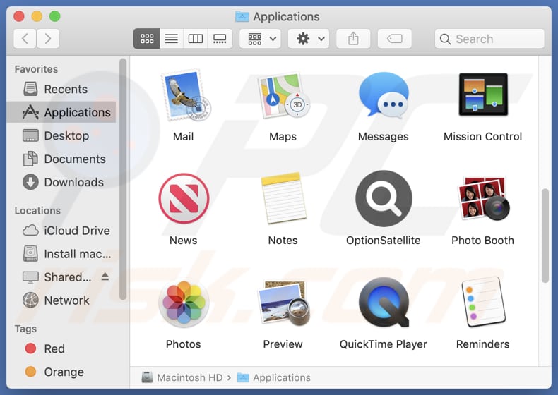Click the main content vertical scrollbar
Image resolution: width=558 pixels, height=395 pixels.
coord(545,236)
